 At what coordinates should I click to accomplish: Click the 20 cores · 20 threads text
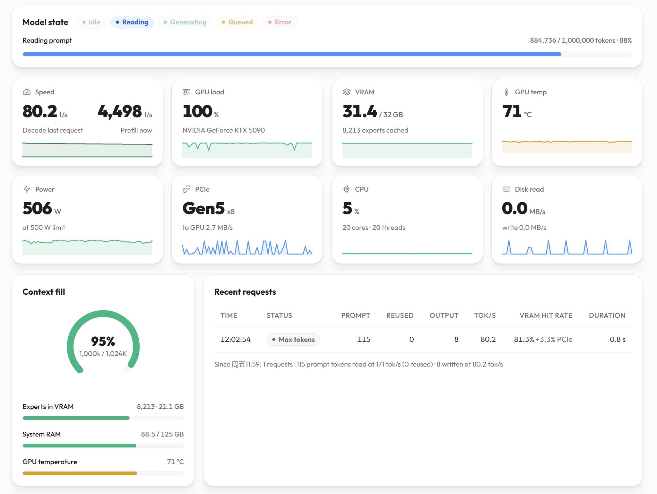pos(374,228)
